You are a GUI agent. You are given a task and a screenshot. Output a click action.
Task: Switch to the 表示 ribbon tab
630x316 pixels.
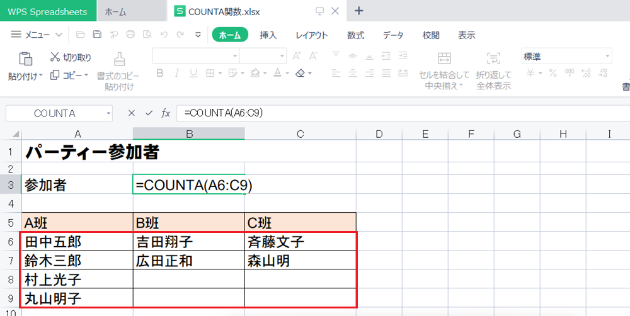(466, 35)
